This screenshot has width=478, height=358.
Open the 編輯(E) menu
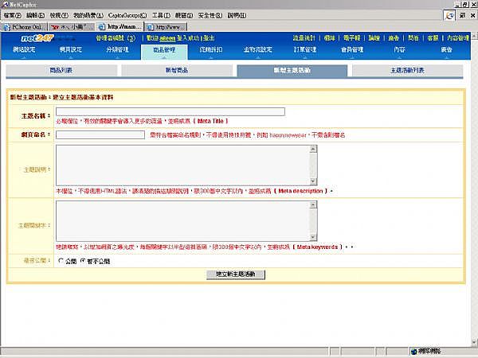[35, 15]
